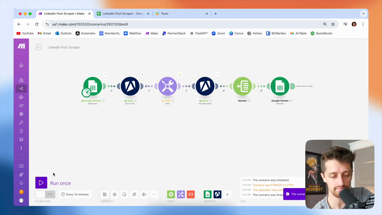Viewport: 382px width, 215px height.
Task: Open Scenario settings gear icon
Action: click(x=115, y=194)
